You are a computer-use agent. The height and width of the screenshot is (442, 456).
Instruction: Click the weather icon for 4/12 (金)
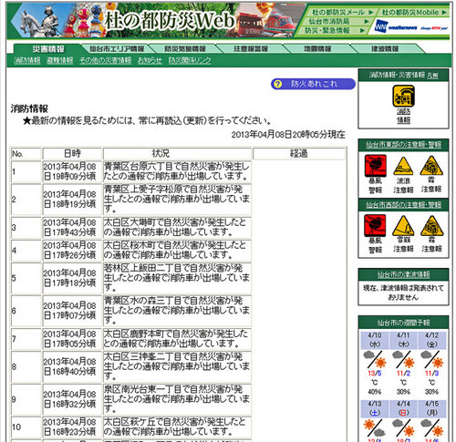tap(431, 359)
